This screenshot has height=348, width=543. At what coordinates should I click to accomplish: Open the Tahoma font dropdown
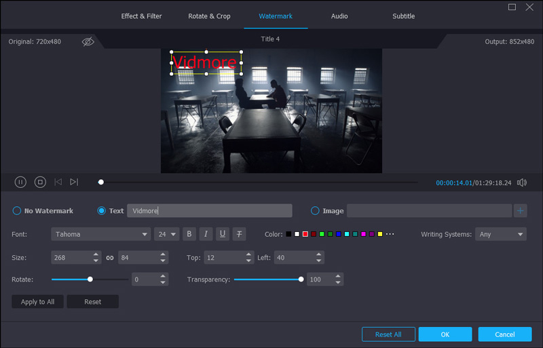[x=100, y=234]
